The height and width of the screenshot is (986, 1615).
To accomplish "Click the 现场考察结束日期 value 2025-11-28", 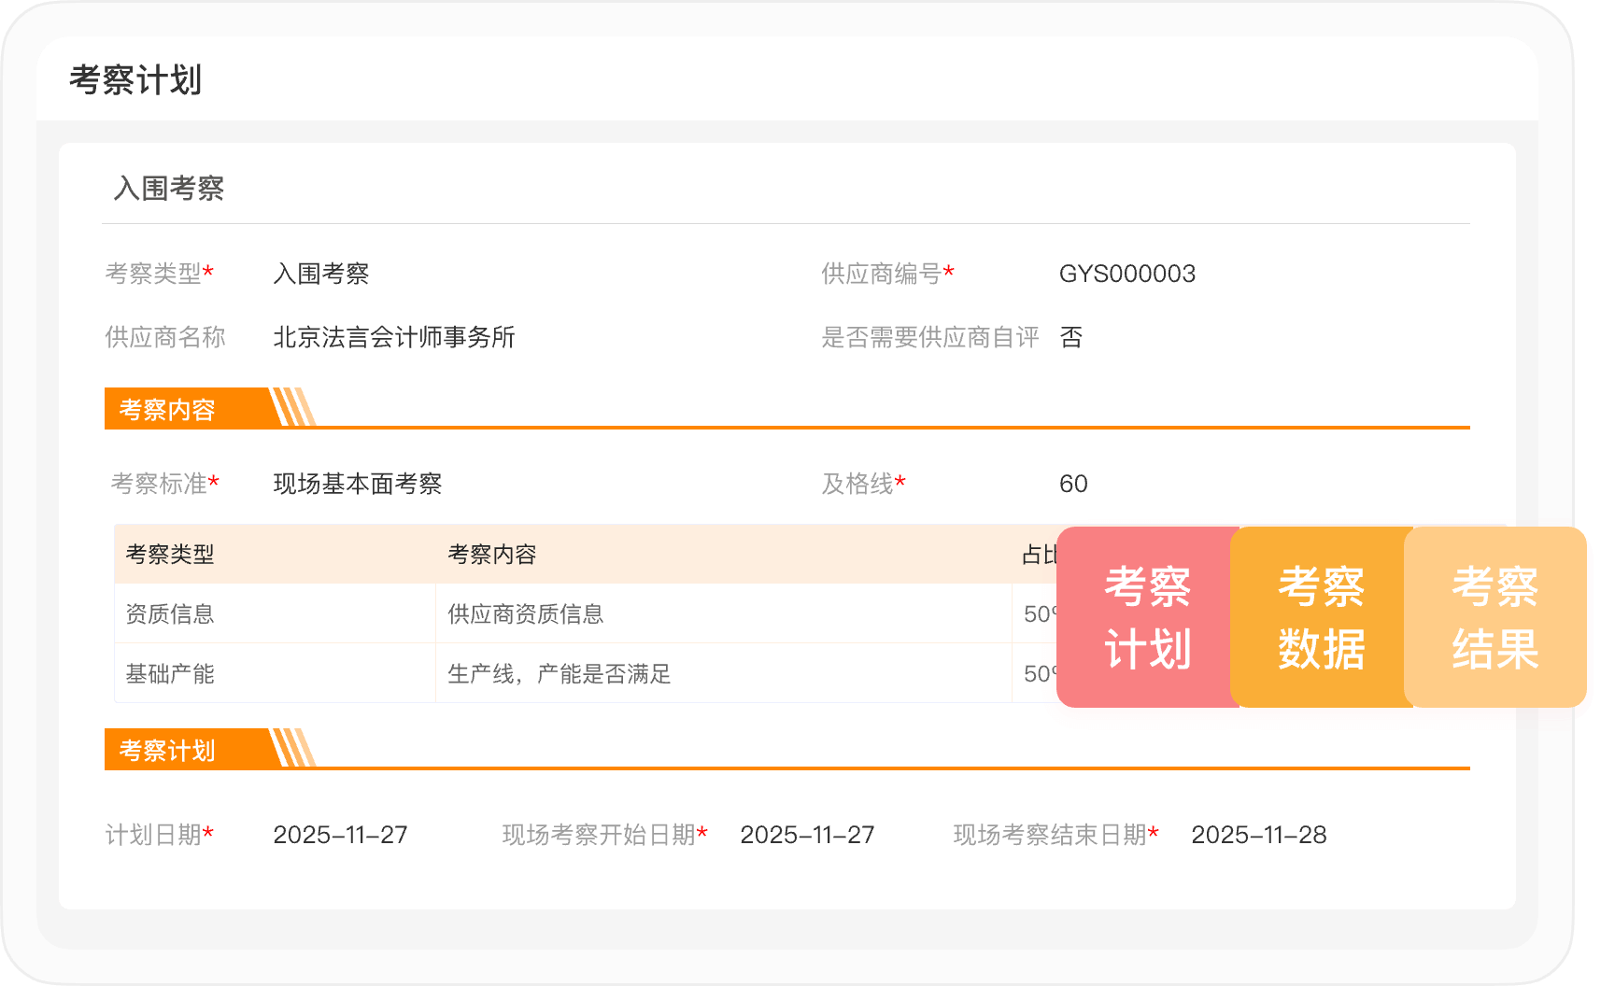I will pos(1258,835).
